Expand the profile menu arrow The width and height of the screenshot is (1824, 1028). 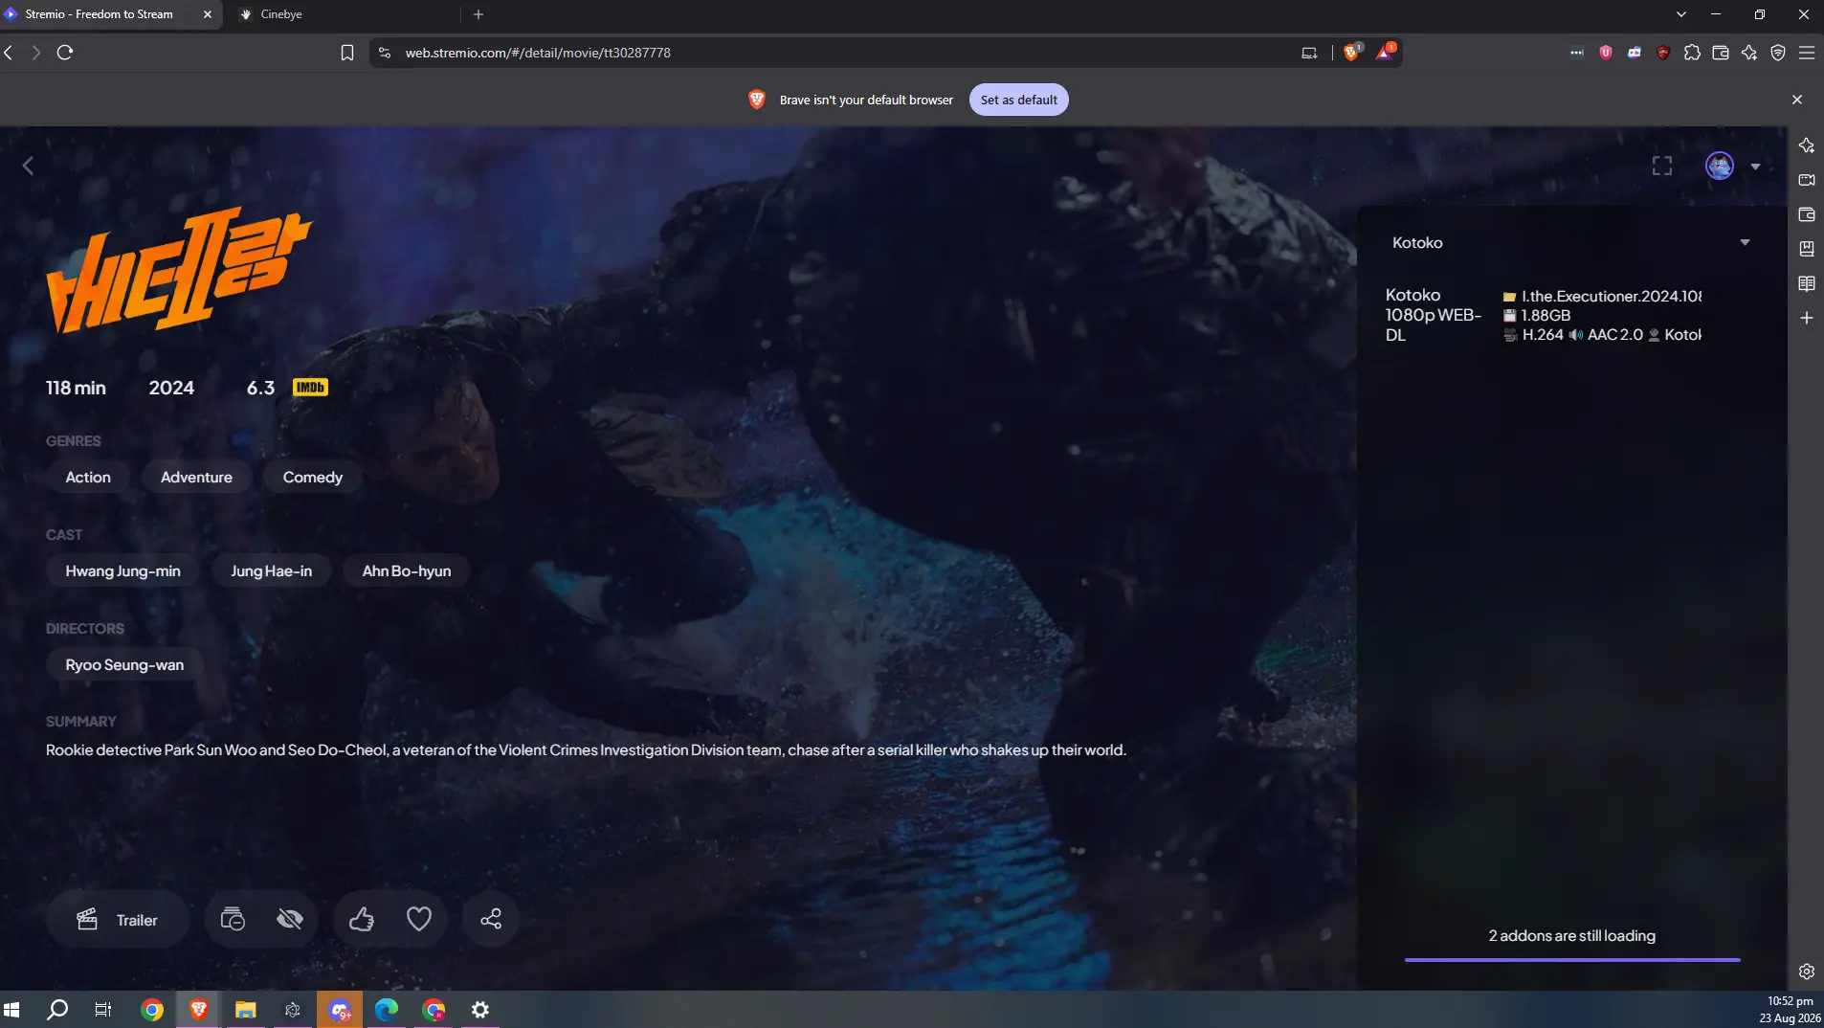pos(1755,167)
